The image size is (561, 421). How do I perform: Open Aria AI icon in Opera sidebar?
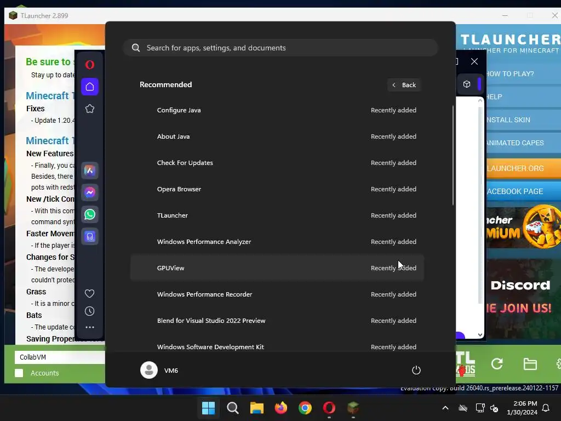point(90,171)
